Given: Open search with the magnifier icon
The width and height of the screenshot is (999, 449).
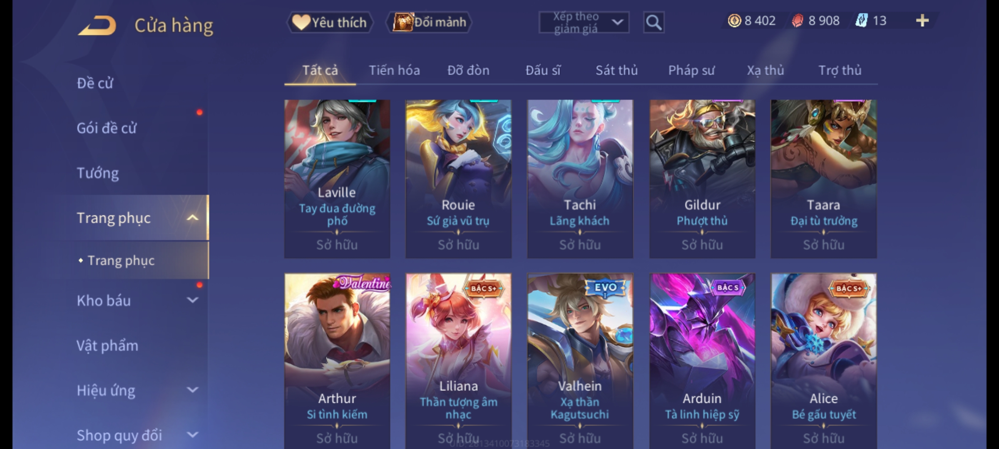Looking at the screenshot, I should (x=654, y=22).
